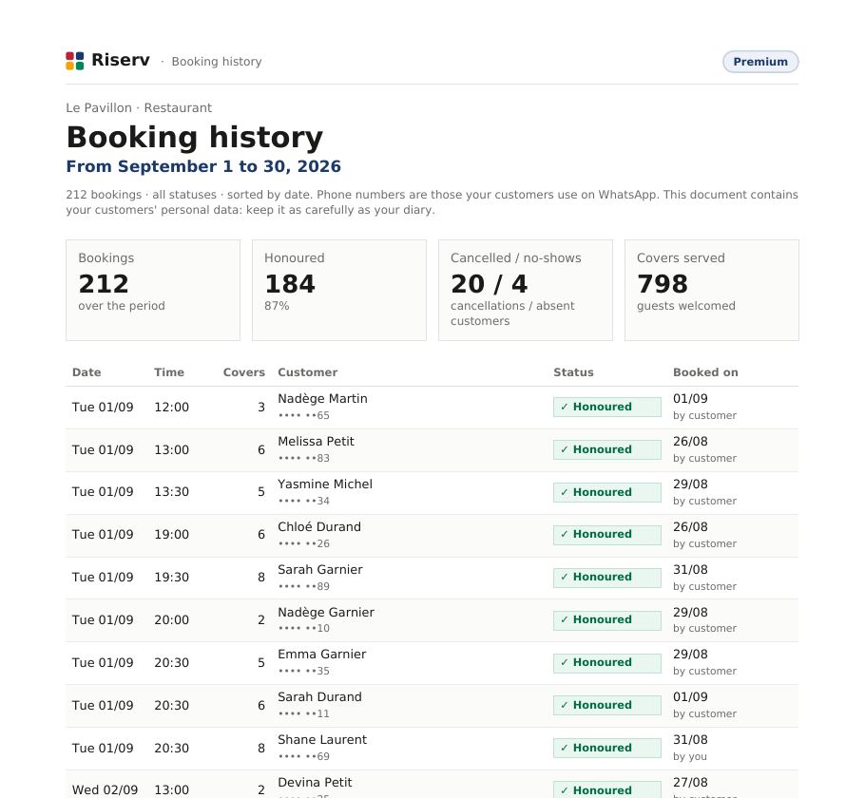This screenshot has width=865, height=798.
Task: Click the 'Booked on' column header
Action: pyautogui.click(x=705, y=372)
